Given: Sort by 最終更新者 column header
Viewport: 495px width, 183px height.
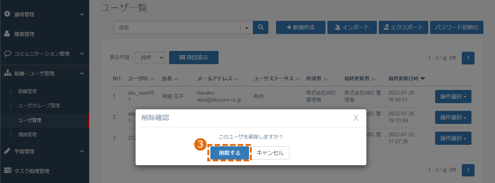Looking at the screenshot, I should tap(360, 78).
